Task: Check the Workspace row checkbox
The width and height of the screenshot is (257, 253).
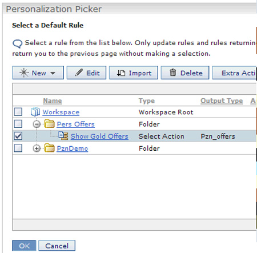Action: click(18, 112)
